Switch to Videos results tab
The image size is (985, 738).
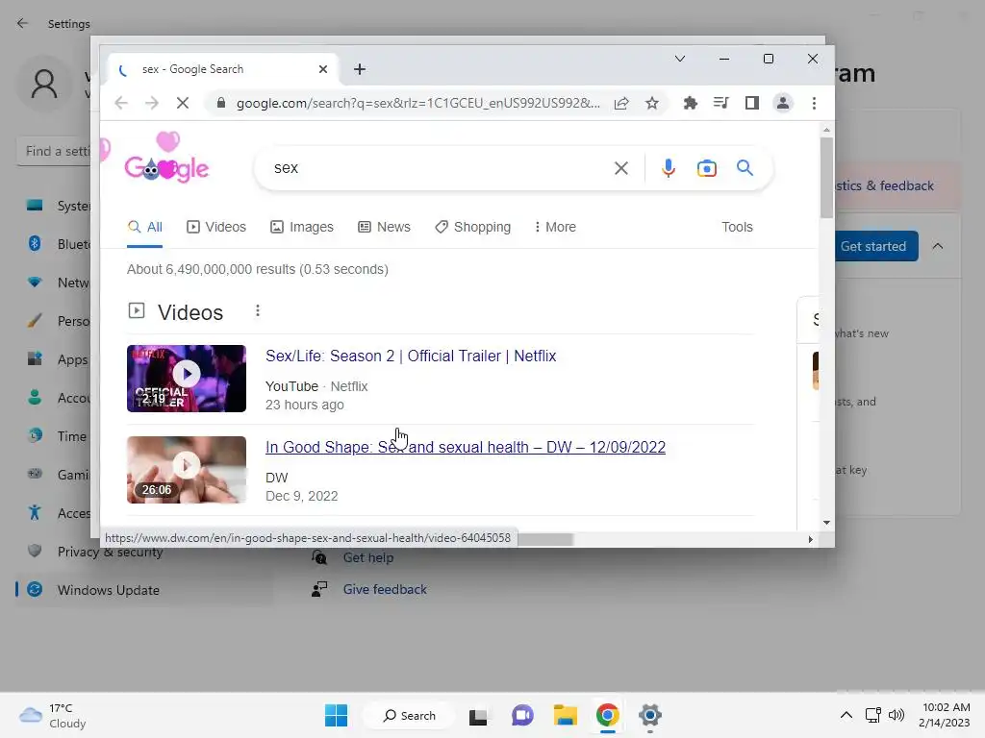pyautogui.click(x=216, y=227)
